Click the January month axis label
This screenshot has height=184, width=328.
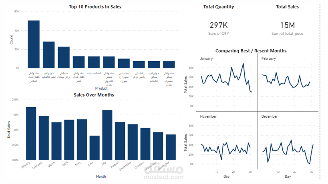pos(26,165)
